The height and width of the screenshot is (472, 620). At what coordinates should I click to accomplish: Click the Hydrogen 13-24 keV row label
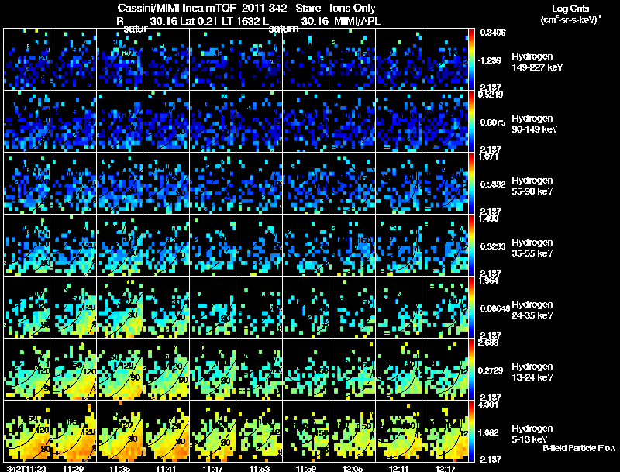(x=532, y=372)
